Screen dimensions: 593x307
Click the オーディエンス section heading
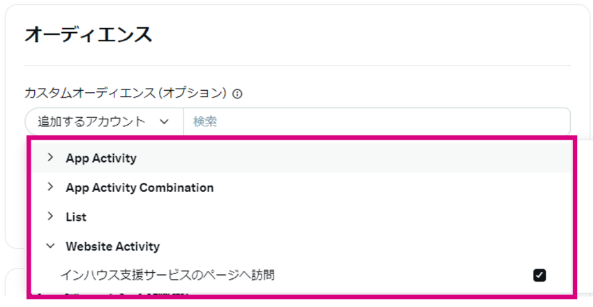tap(89, 34)
